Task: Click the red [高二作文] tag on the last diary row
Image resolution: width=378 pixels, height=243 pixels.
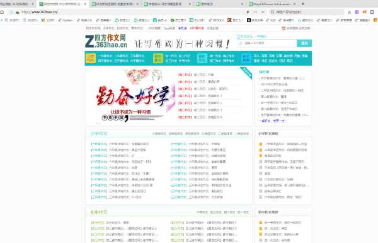Action: coord(185,117)
